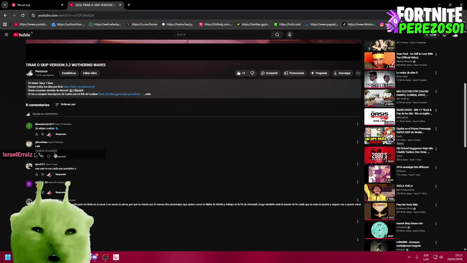This screenshot has width=467, height=263.
Task: Open the youtube bookmark
Action: pos(31,24)
